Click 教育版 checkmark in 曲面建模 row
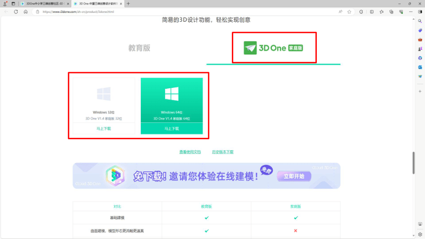Screen dimensions: 425x239 pos(207,231)
